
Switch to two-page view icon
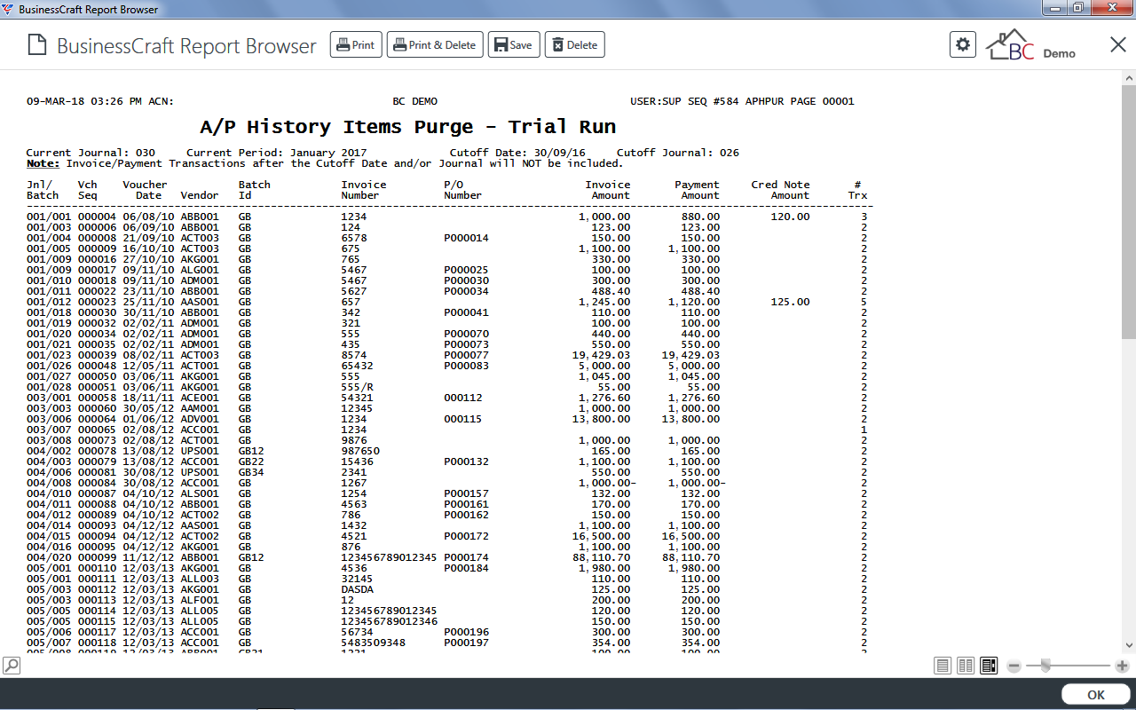[966, 666]
